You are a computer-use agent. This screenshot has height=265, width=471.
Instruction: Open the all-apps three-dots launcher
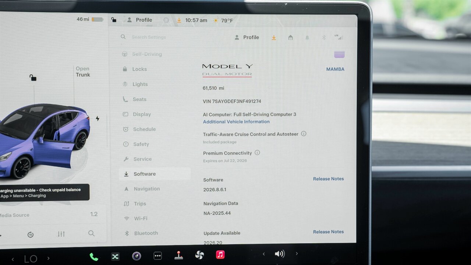[x=157, y=256]
